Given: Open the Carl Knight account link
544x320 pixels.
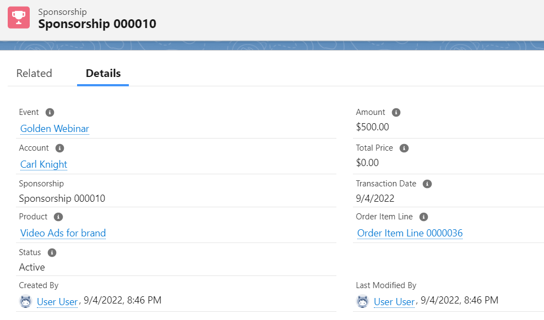Looking at the screenshot, I should (43, 164).
